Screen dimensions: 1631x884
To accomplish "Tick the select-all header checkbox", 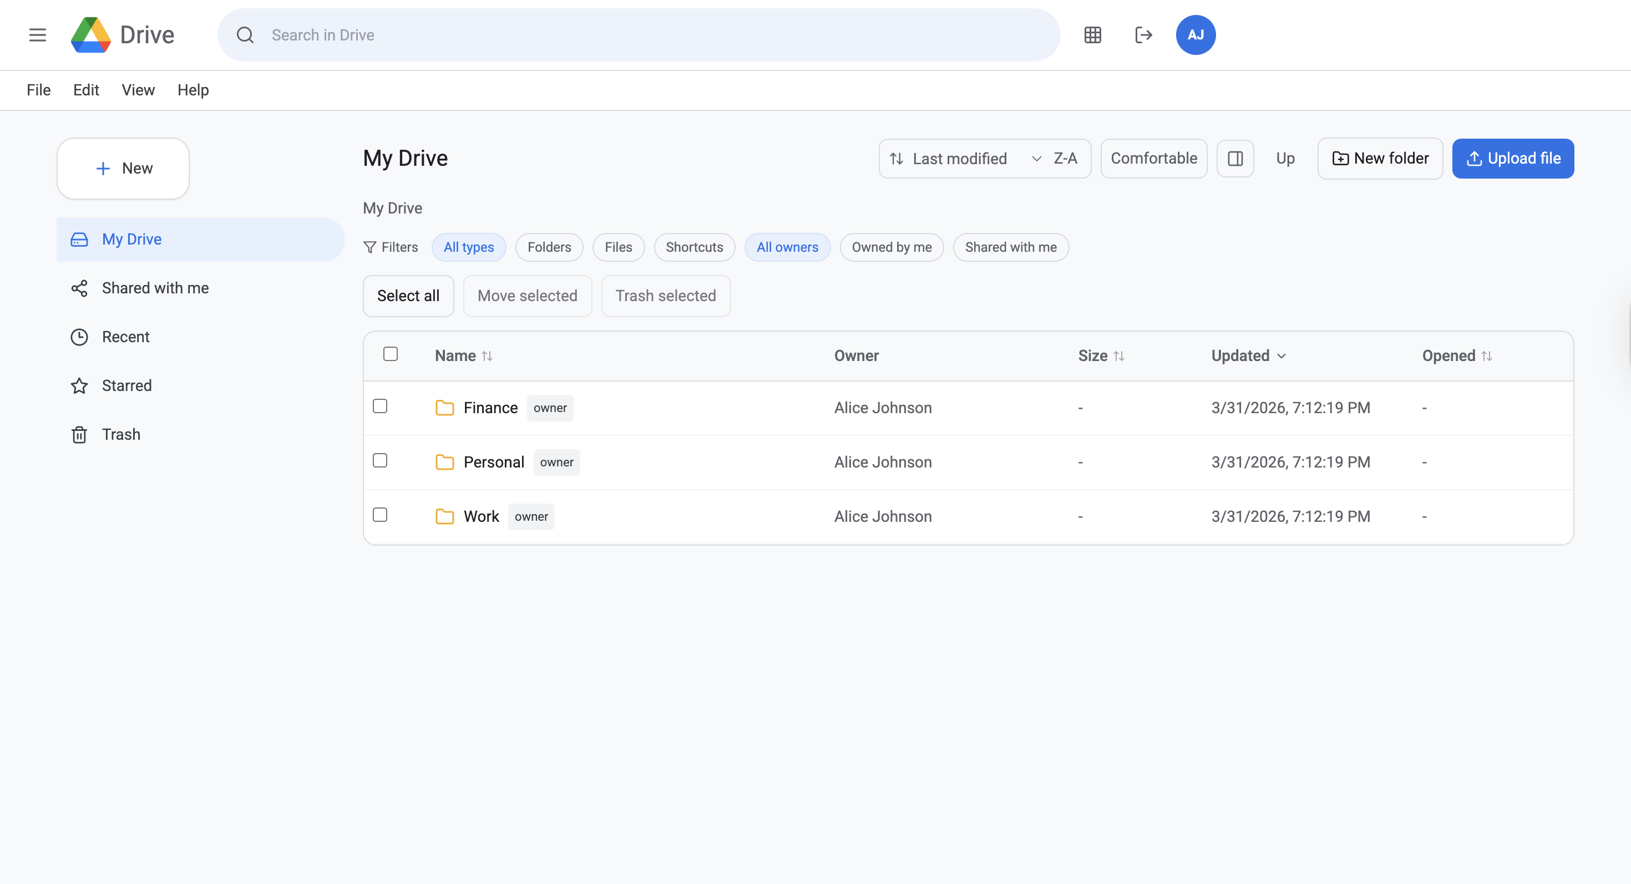I will pos(391,354).
